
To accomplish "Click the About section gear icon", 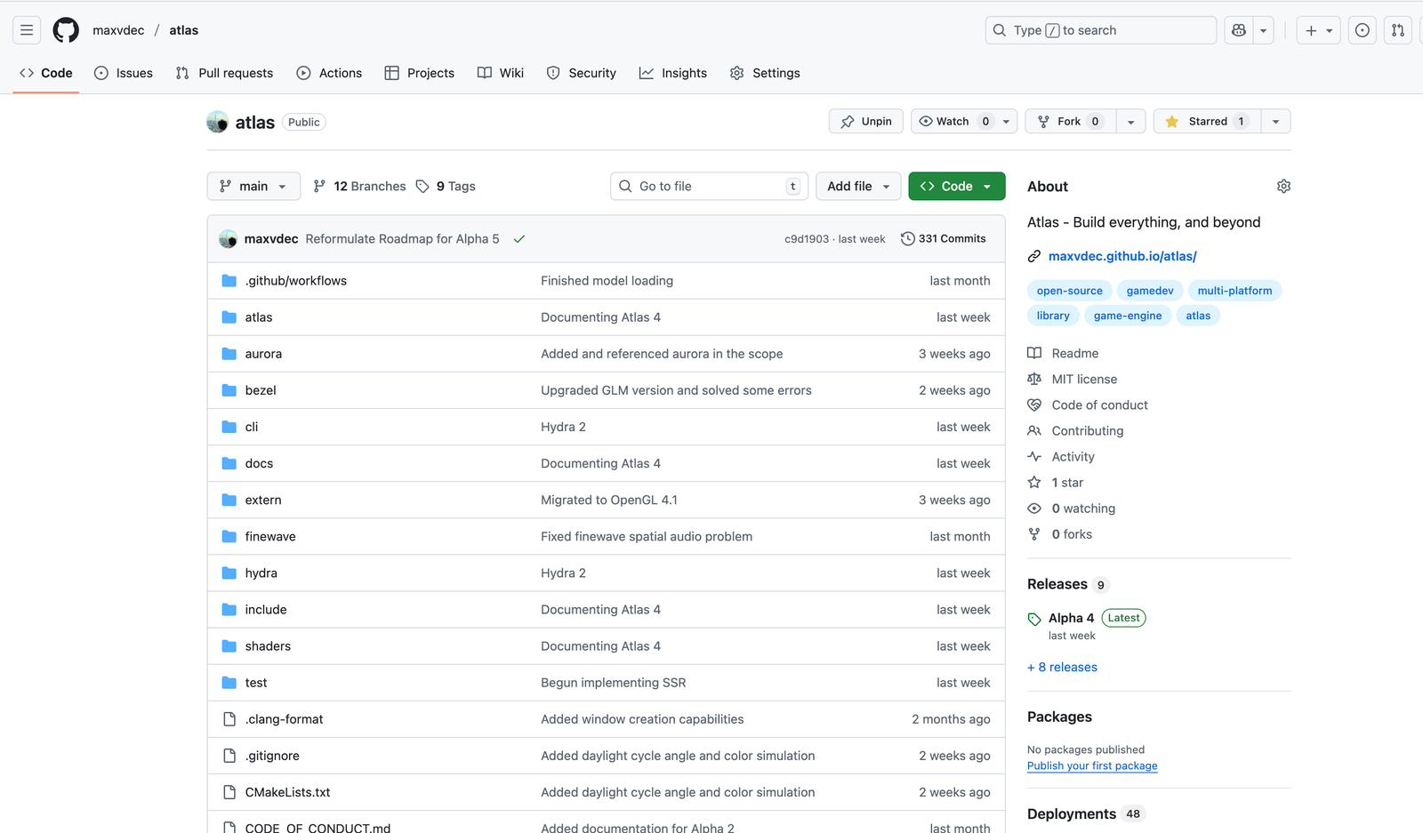I will (x=1282, y=187).
